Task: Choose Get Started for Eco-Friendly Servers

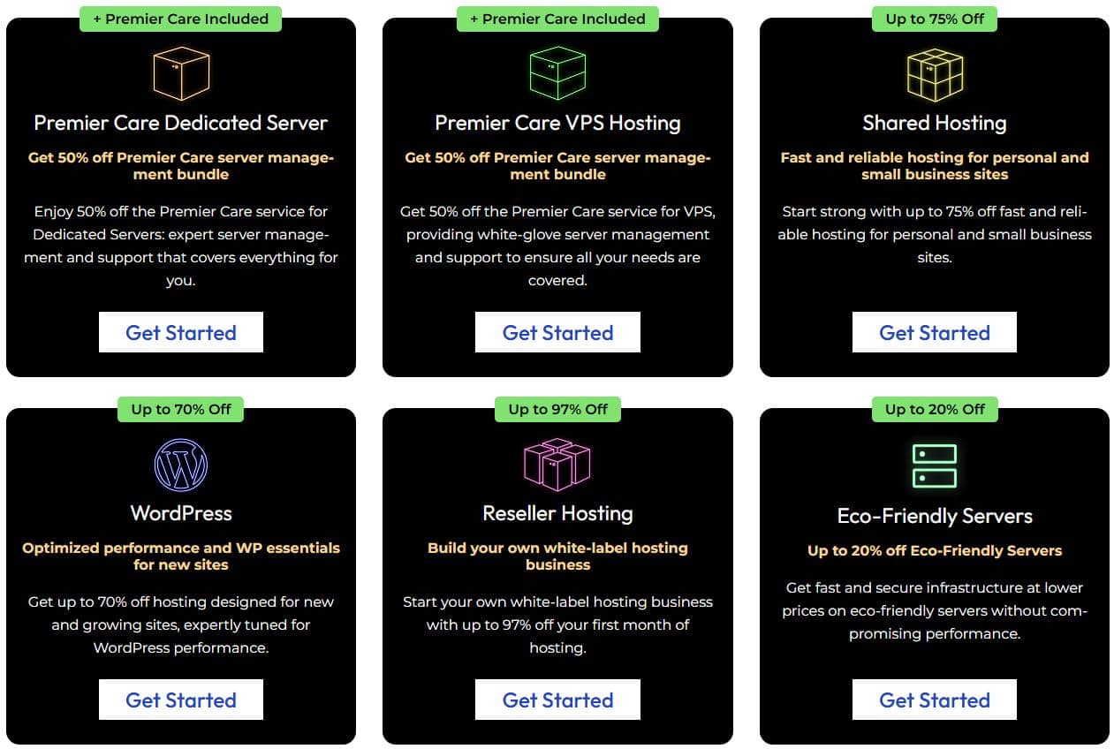Action: pos(935,700)
